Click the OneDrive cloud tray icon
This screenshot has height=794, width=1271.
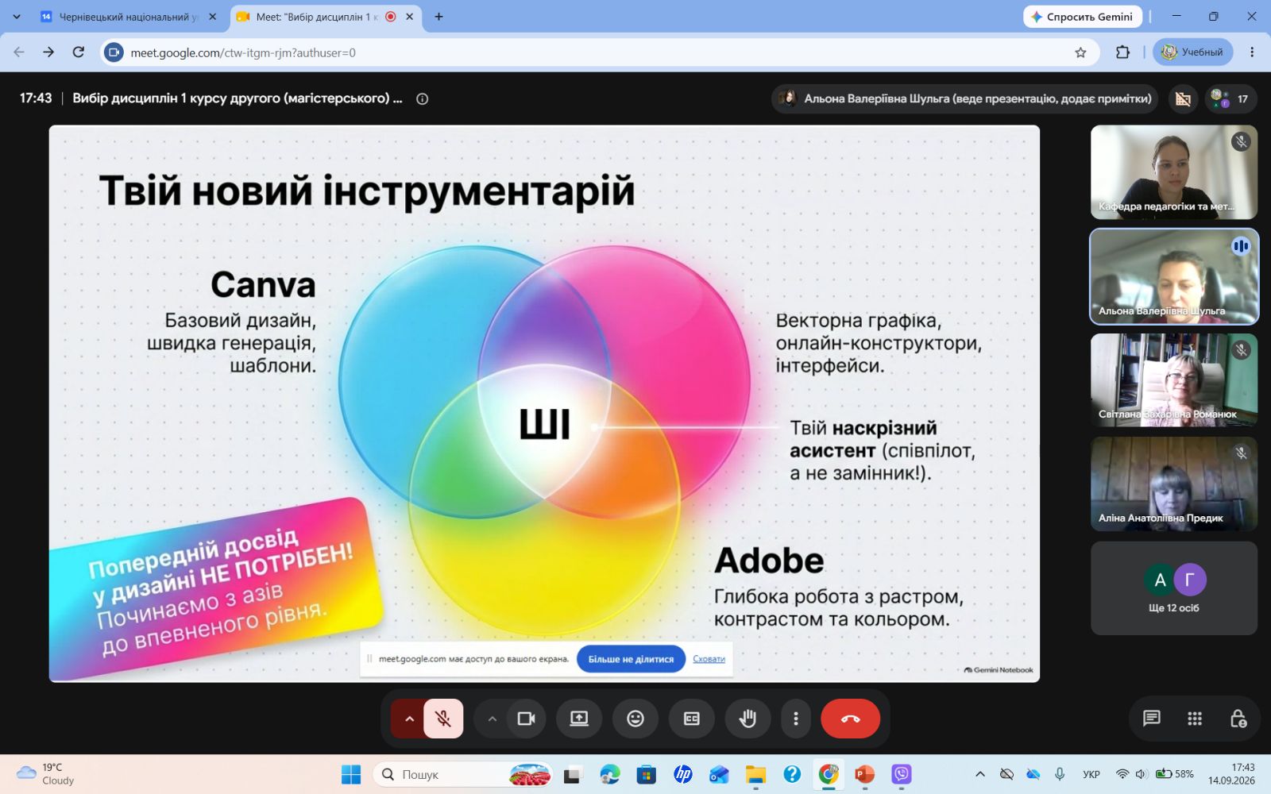1033,774
